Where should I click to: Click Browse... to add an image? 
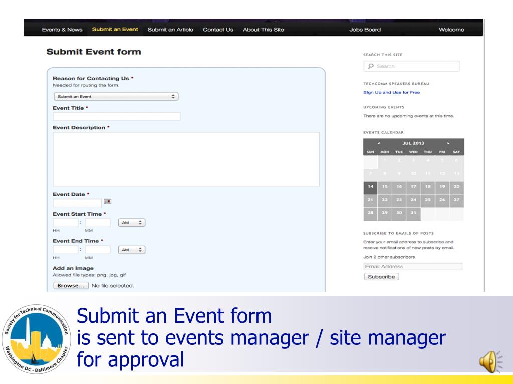click(x=71, y=285)
